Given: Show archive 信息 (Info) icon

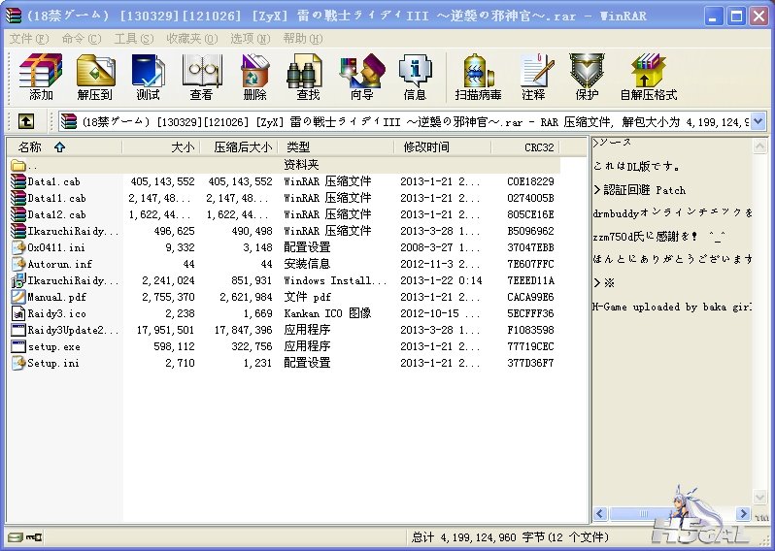Looking at the screenshot, I should point(415,77).
